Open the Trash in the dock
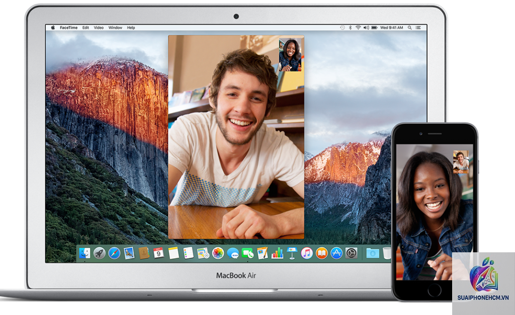 (x=387, y=253)
